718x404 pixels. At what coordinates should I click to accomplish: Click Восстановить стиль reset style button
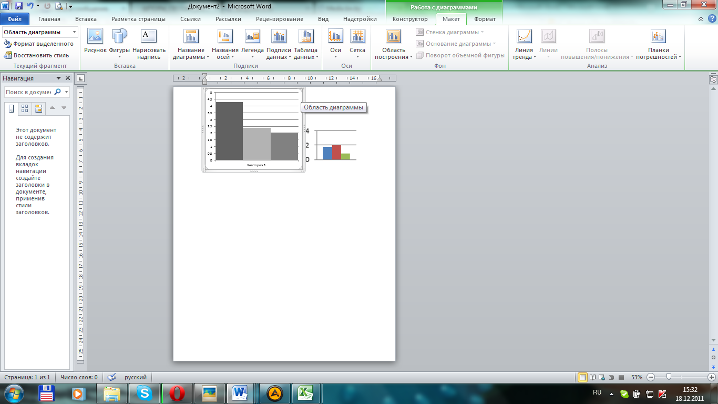36,55
